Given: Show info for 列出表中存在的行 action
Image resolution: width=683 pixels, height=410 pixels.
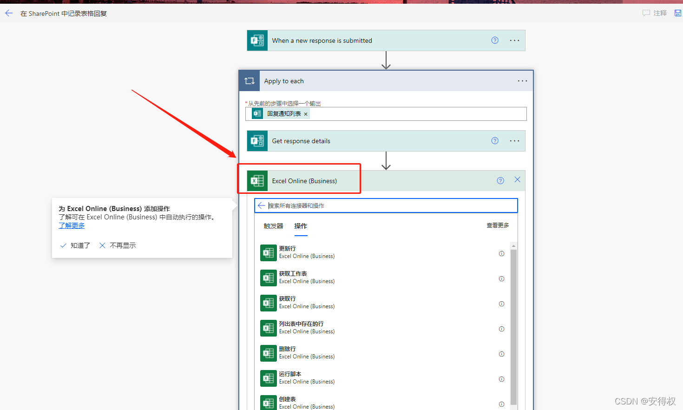Looking at the screenshot, I should pos(501,329).
